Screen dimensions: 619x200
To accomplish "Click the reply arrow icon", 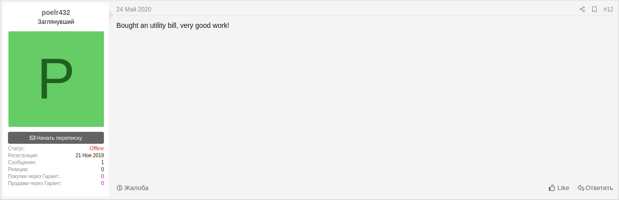I will point(581,188).
